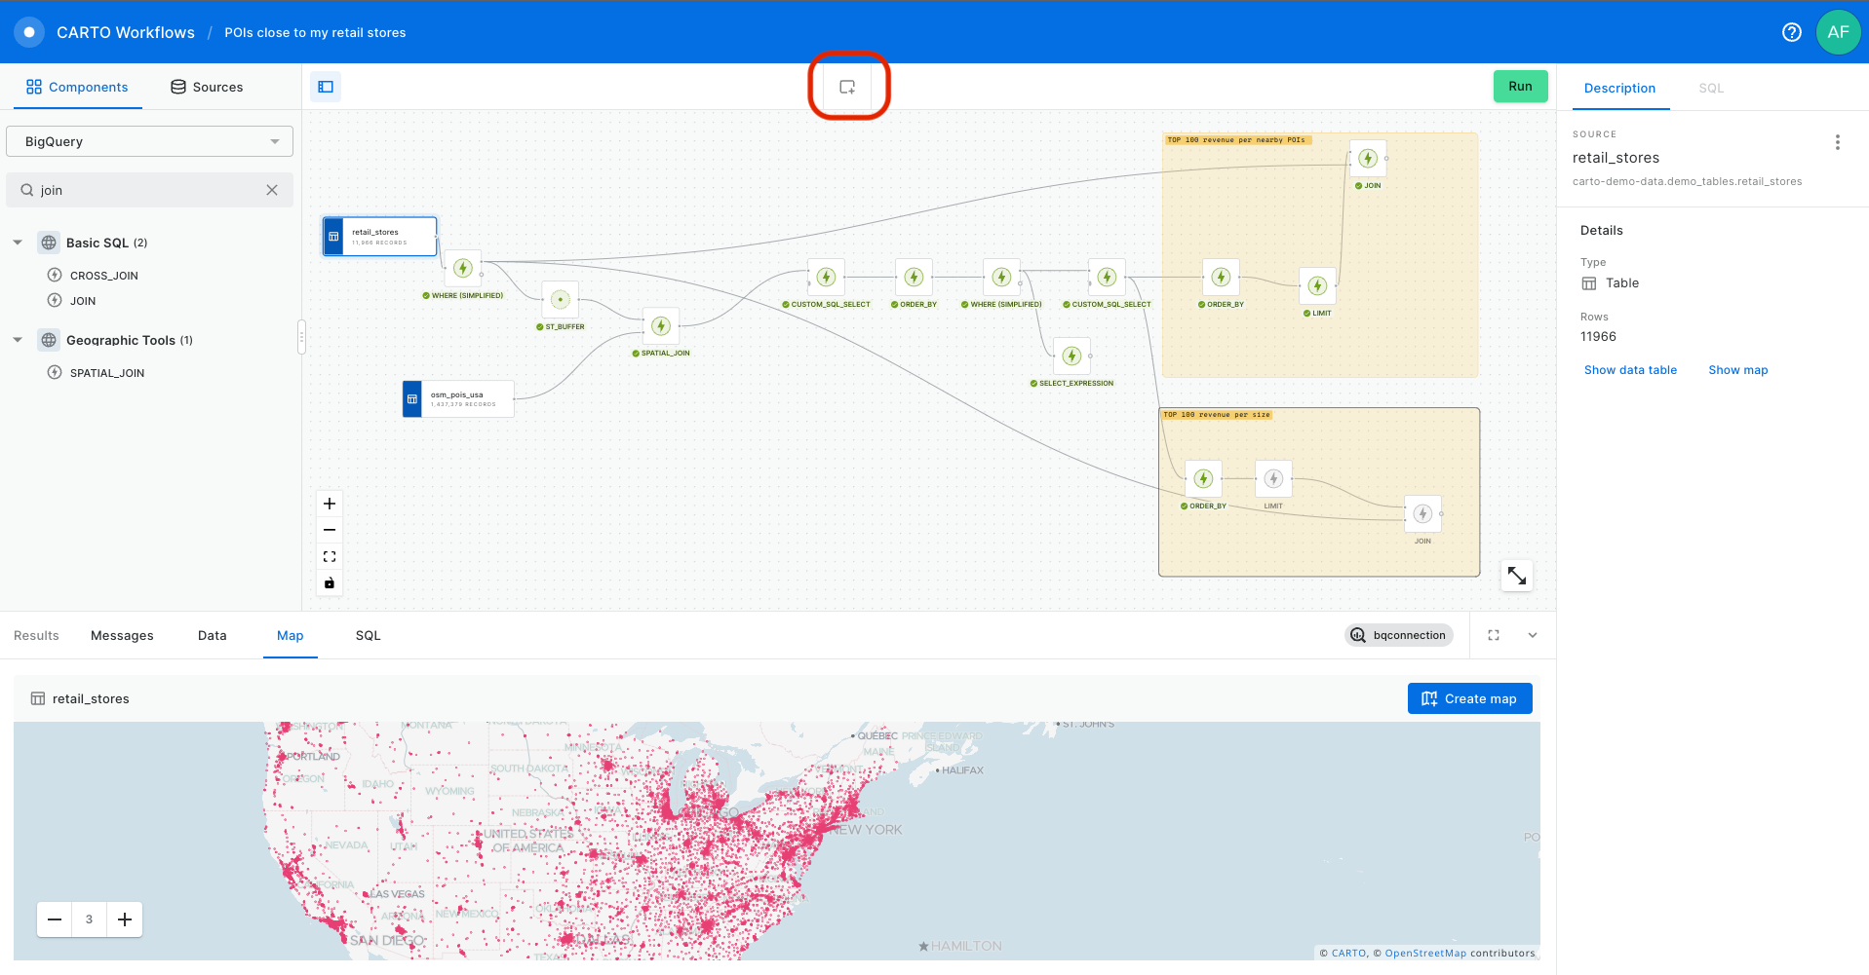This screenshot has height=975, width=1869.
Task: Open the three-dot menu for retail_stores
Action: click(1837, 142)
